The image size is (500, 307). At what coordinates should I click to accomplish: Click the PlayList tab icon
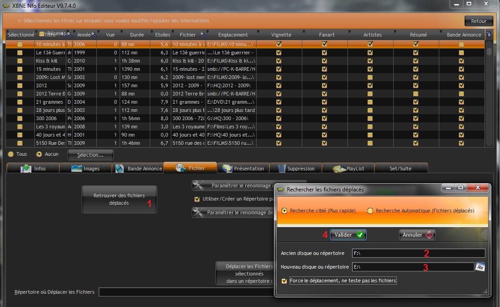(x=338, y=169)
